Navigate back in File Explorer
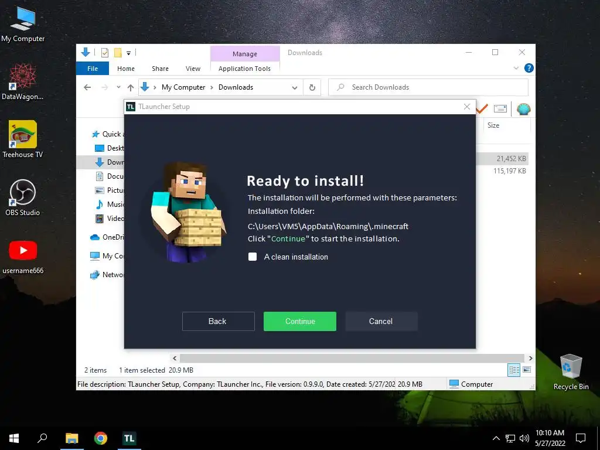600x450 pixels. (x=87, y=87)
